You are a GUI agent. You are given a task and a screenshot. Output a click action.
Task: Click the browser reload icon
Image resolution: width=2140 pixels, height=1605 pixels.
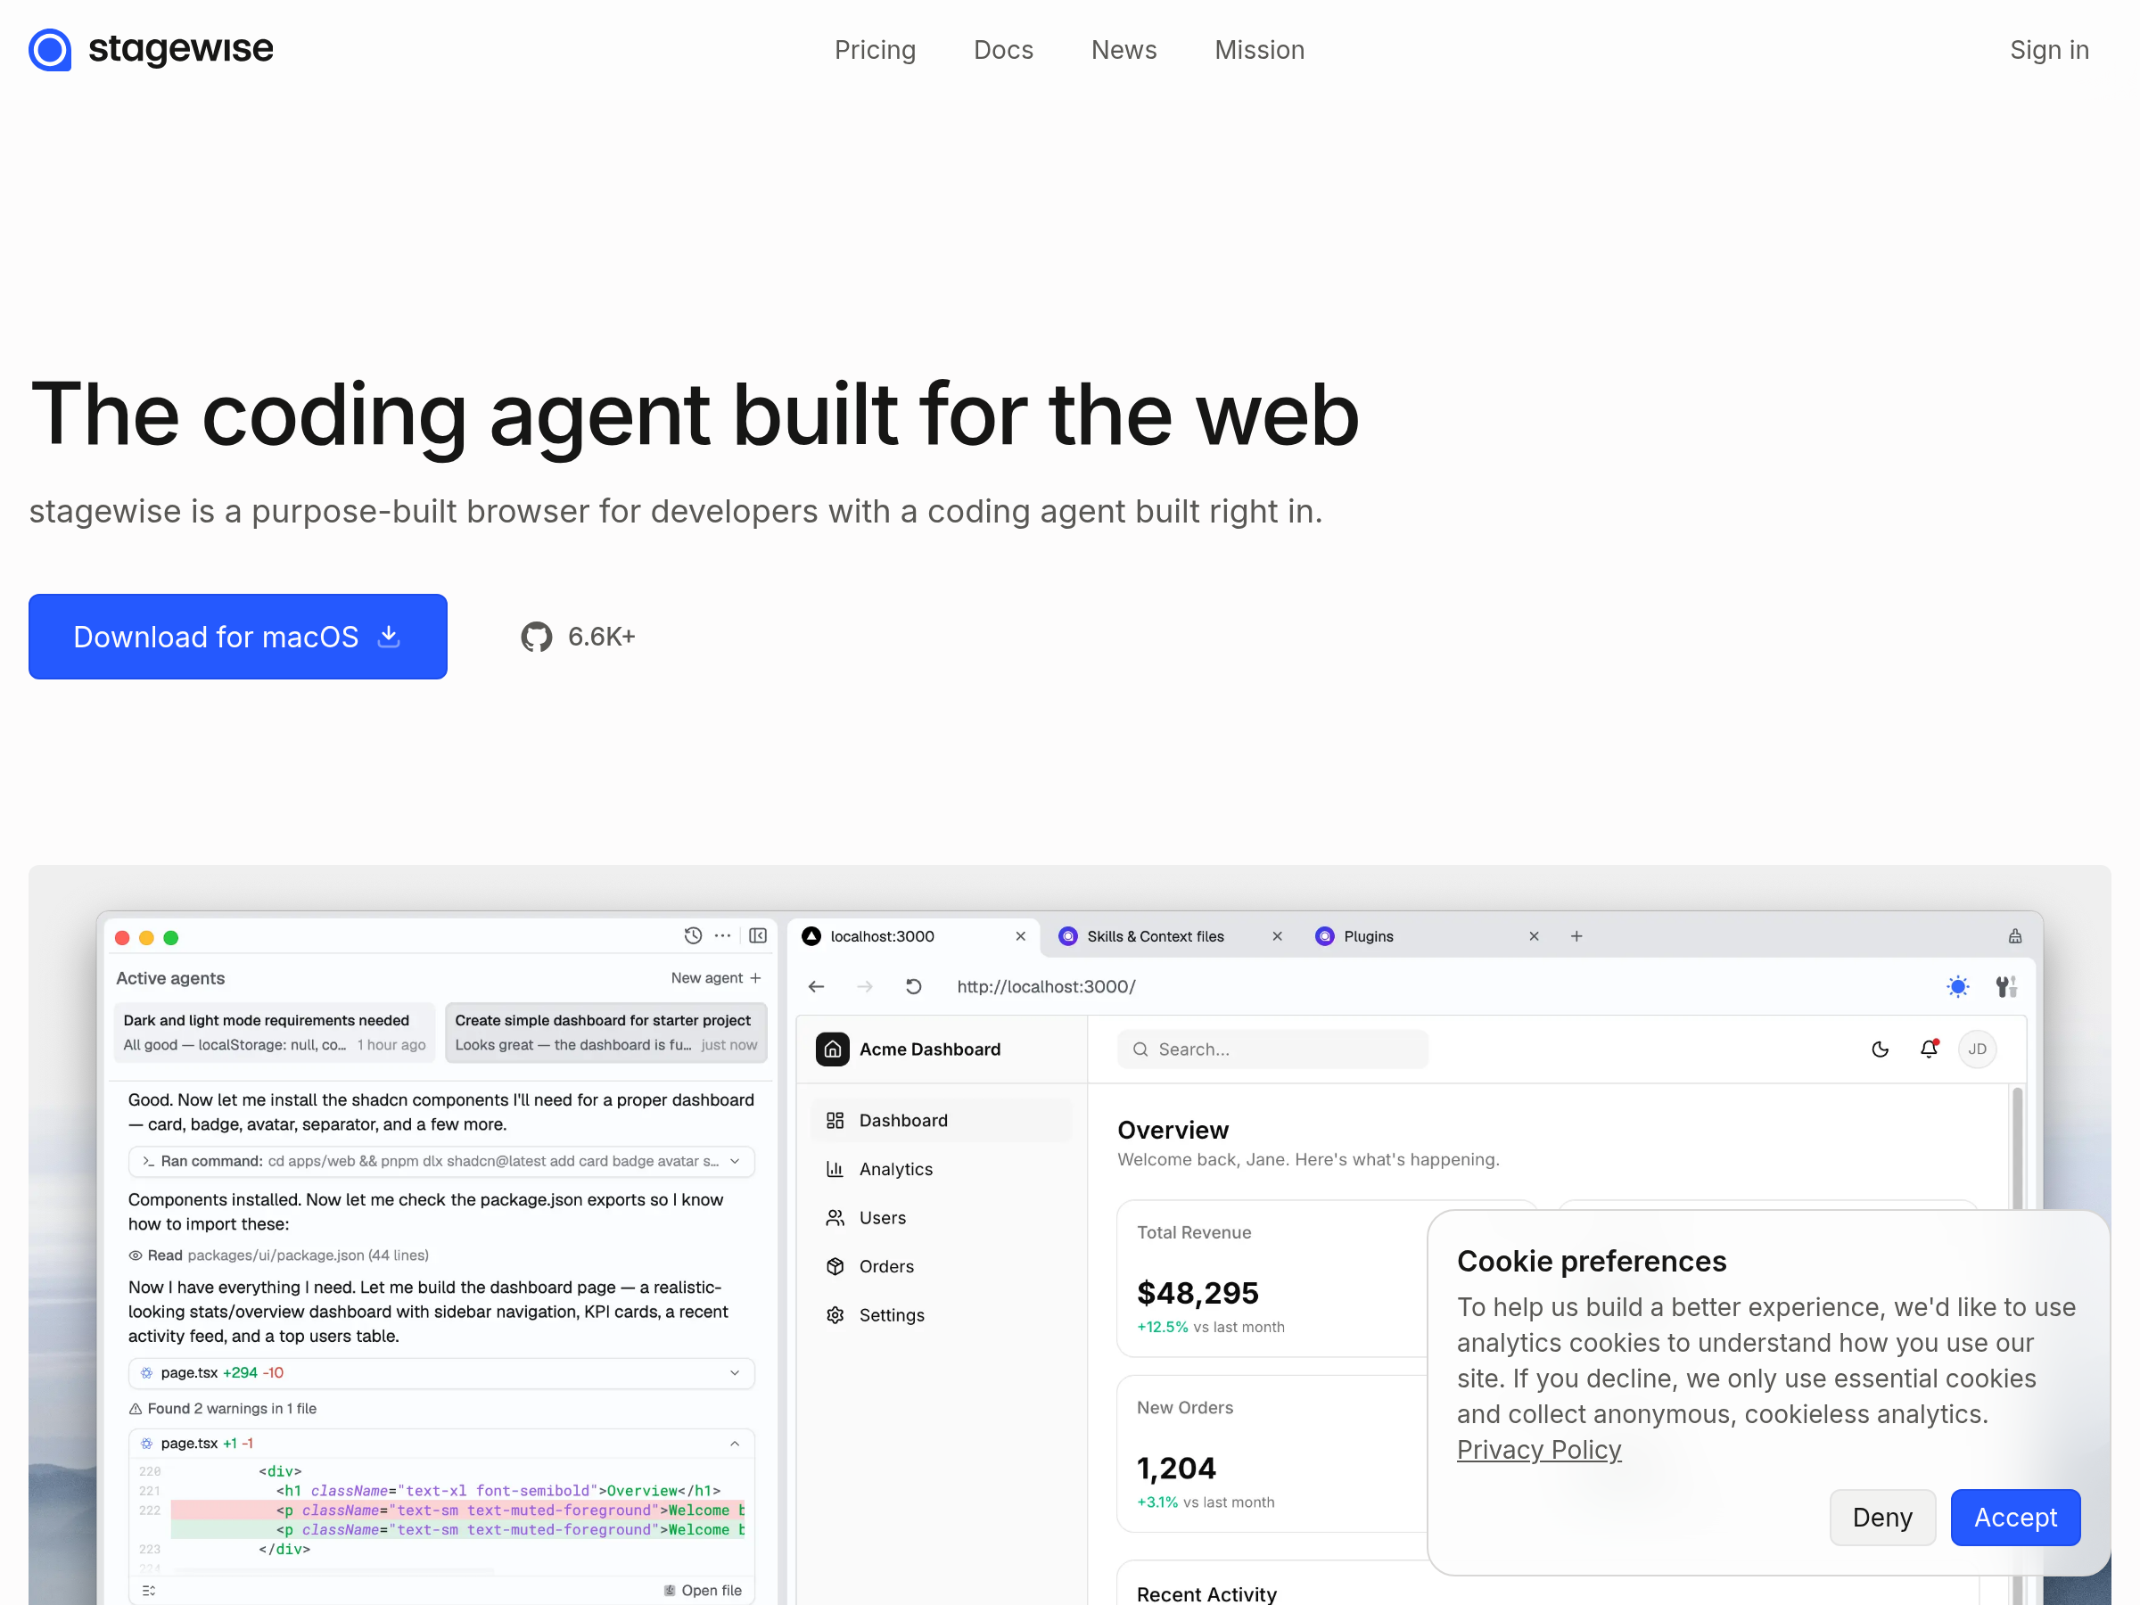point(913,987)
